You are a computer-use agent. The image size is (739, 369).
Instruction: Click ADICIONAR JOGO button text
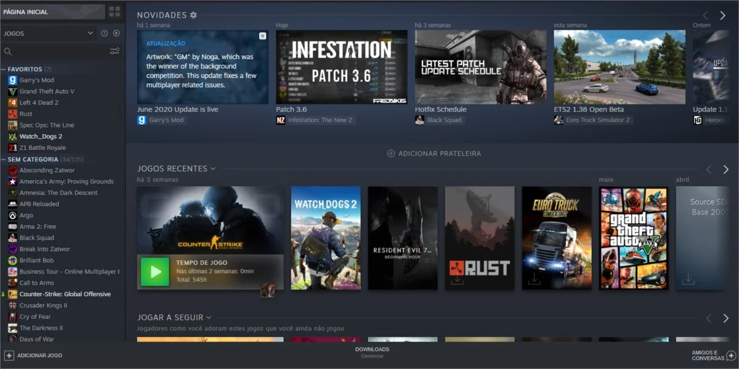pos(40,355)
